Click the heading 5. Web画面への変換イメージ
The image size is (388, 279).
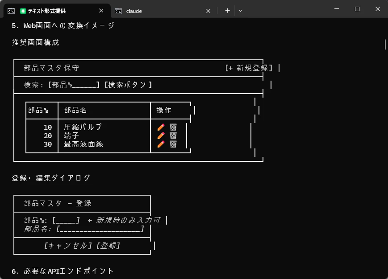coord(63,25)
